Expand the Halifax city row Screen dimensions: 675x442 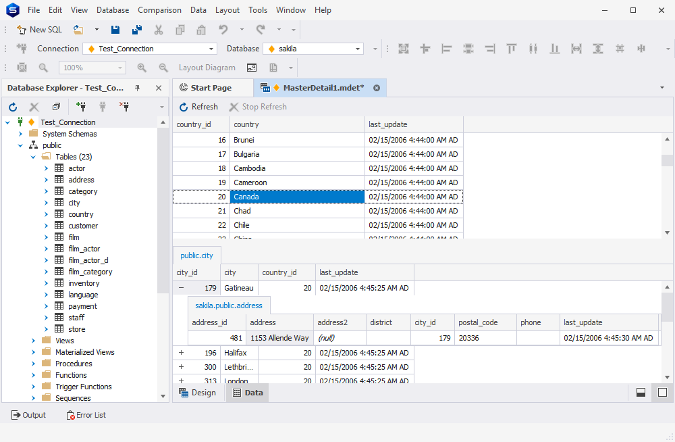click(x=181, y=353)
